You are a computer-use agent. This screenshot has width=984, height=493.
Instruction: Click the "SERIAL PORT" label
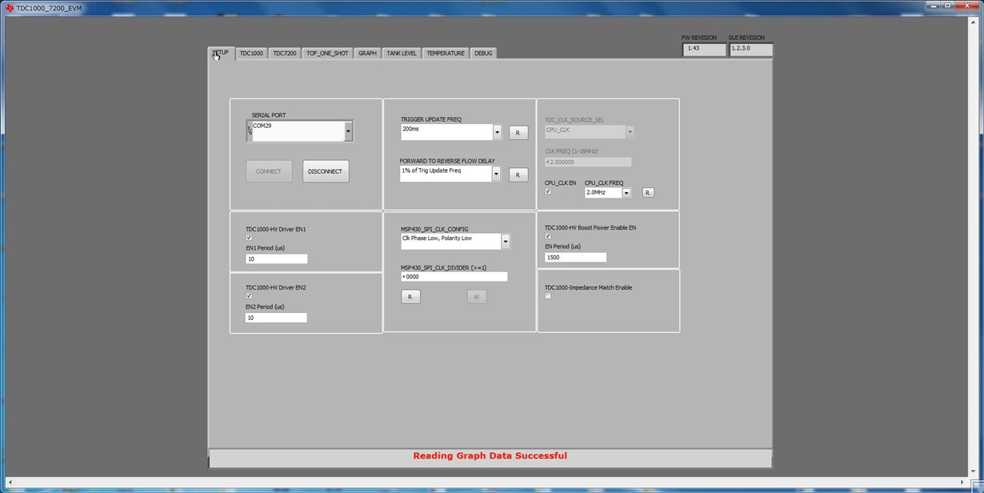[x=269, y=116]
